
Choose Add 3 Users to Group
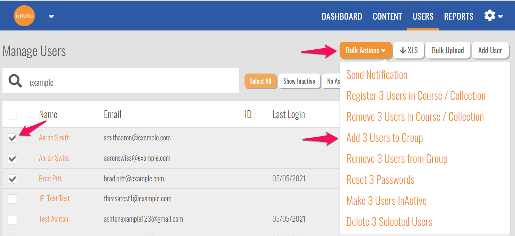384,138
